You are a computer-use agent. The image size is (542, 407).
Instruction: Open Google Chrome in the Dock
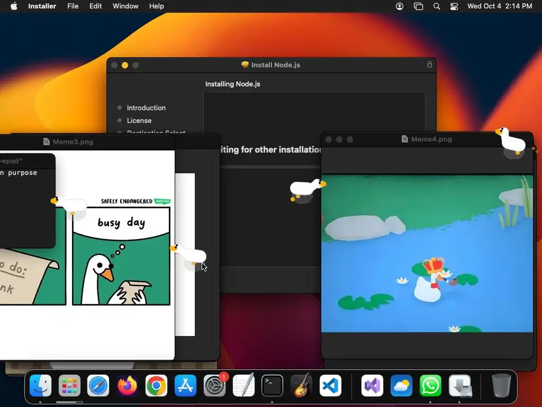(x=156, y=386)
